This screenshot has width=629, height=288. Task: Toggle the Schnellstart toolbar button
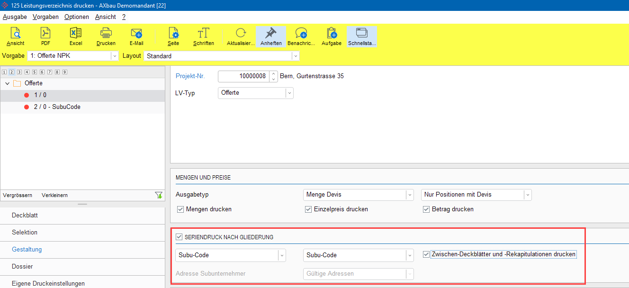click(362, 36)
